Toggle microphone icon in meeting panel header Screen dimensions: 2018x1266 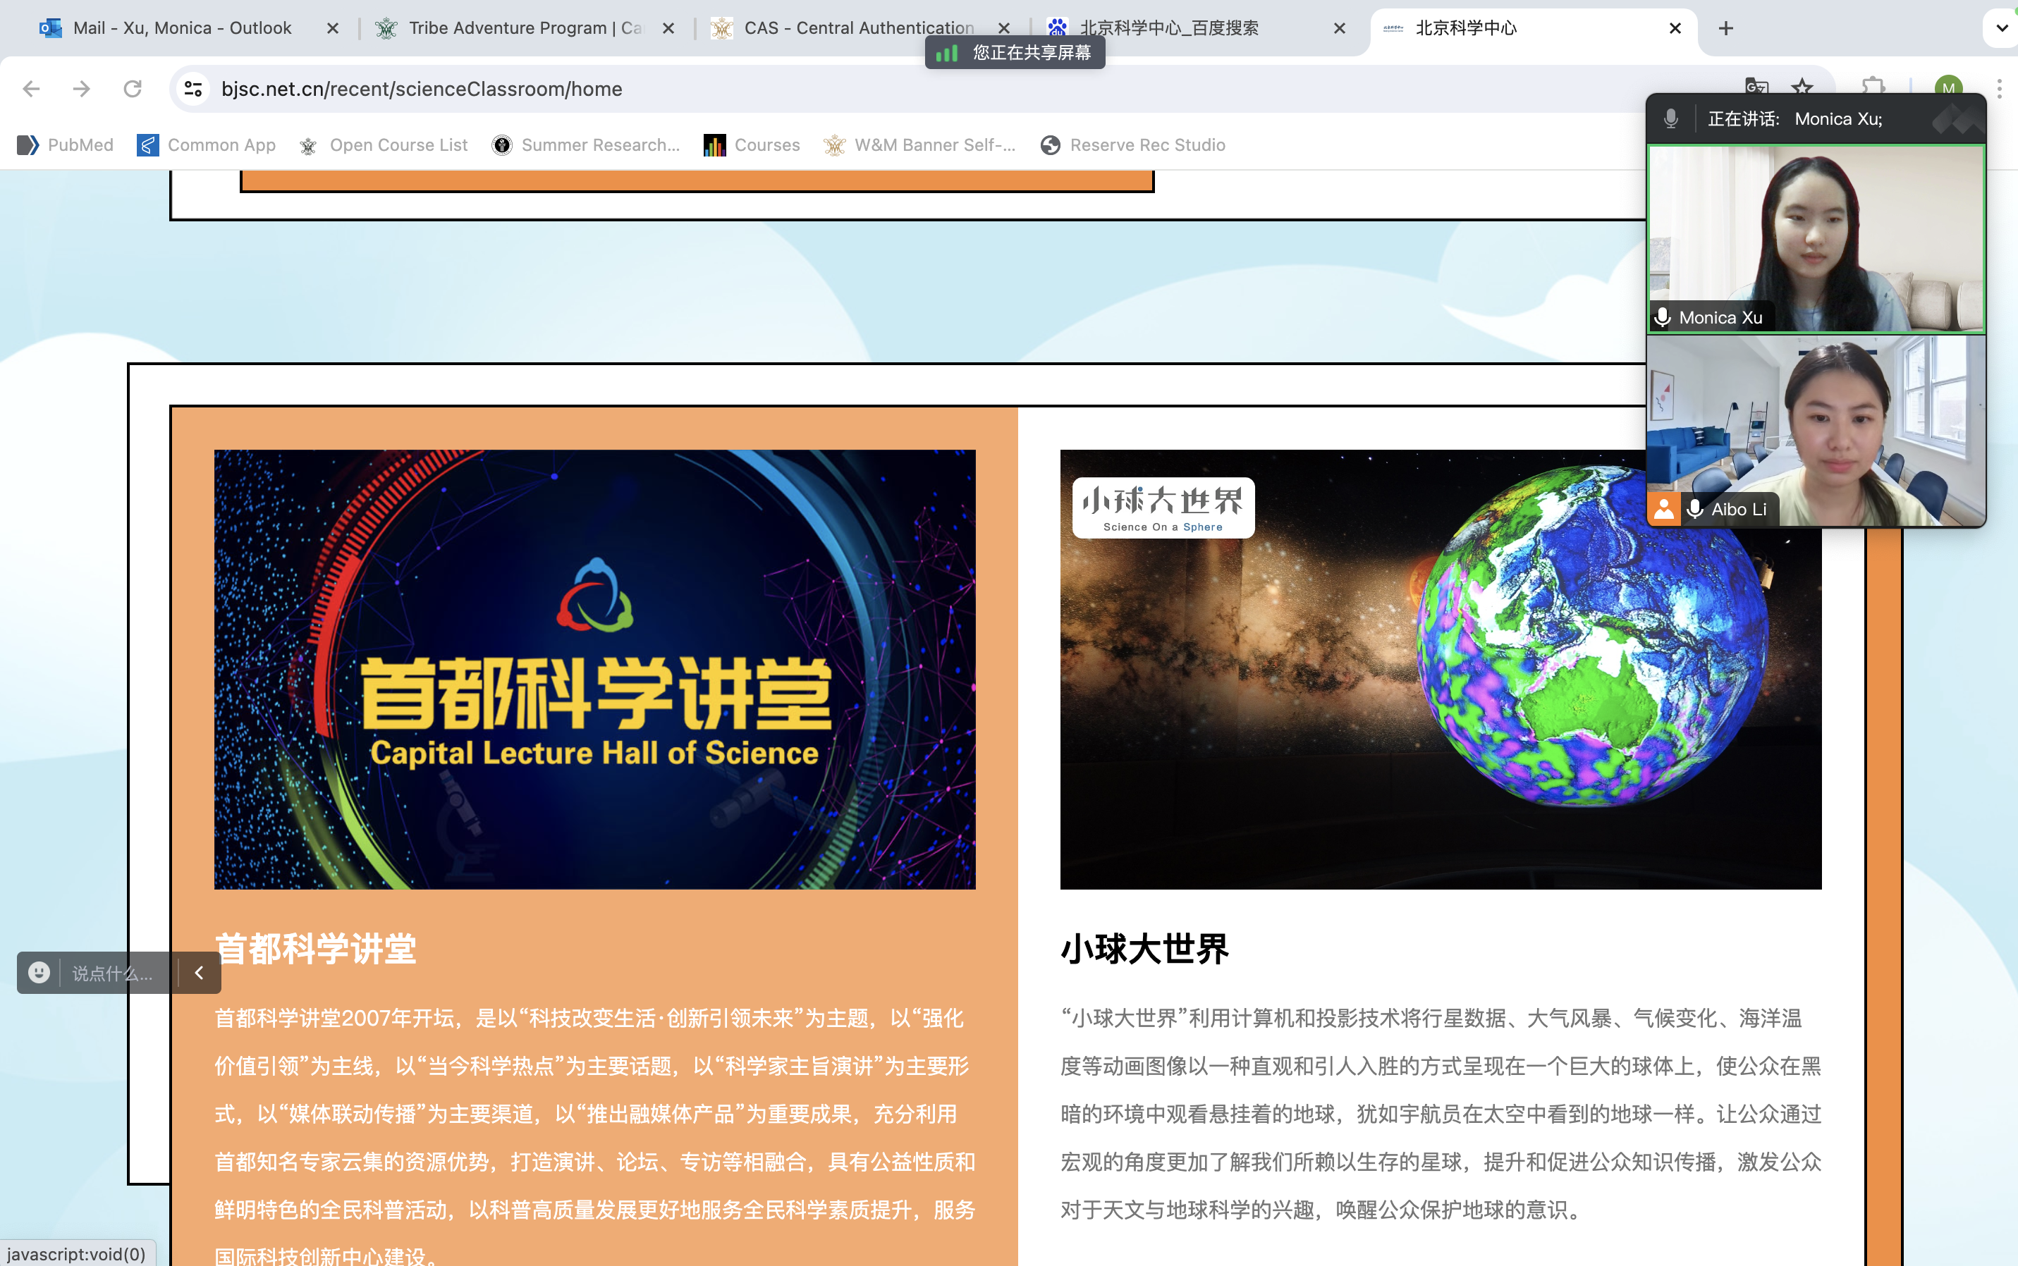point(1670,119)
